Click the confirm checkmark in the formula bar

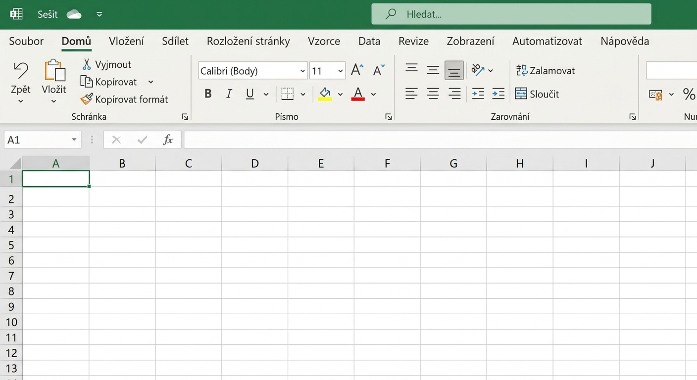(x=143, y=140)
